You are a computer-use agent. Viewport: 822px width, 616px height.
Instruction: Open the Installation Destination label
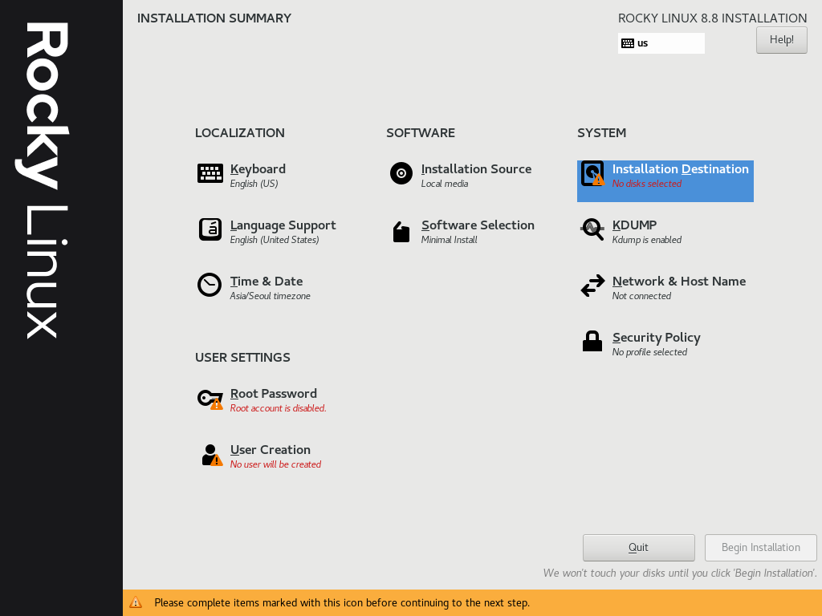tap(681, 169)
